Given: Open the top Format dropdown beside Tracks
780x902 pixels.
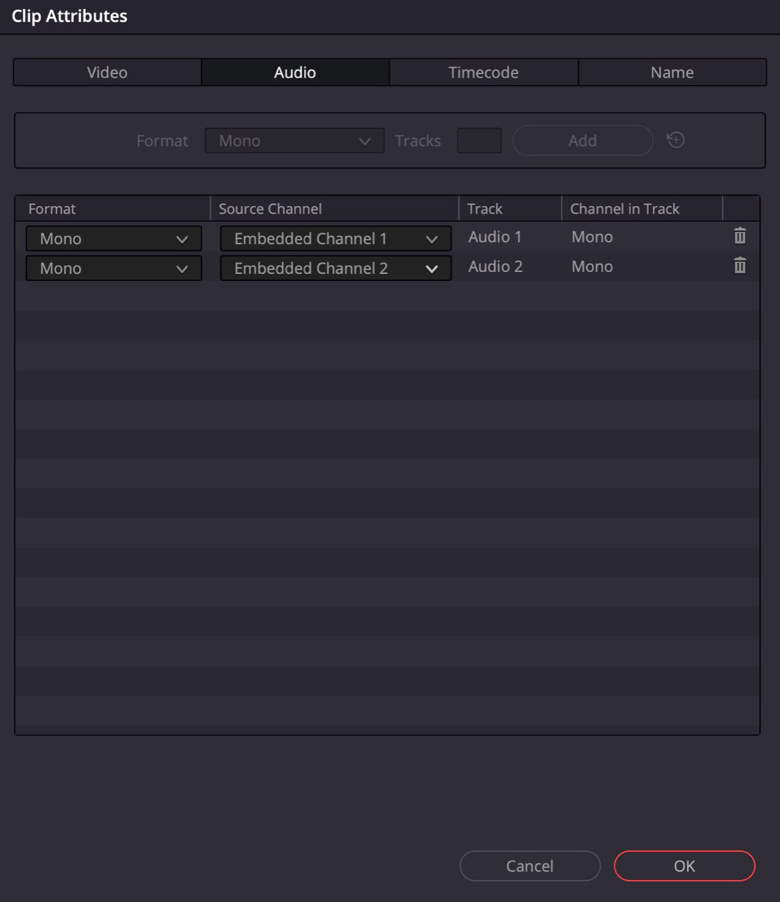Looking at the screenshot, I should coord(294,141).
